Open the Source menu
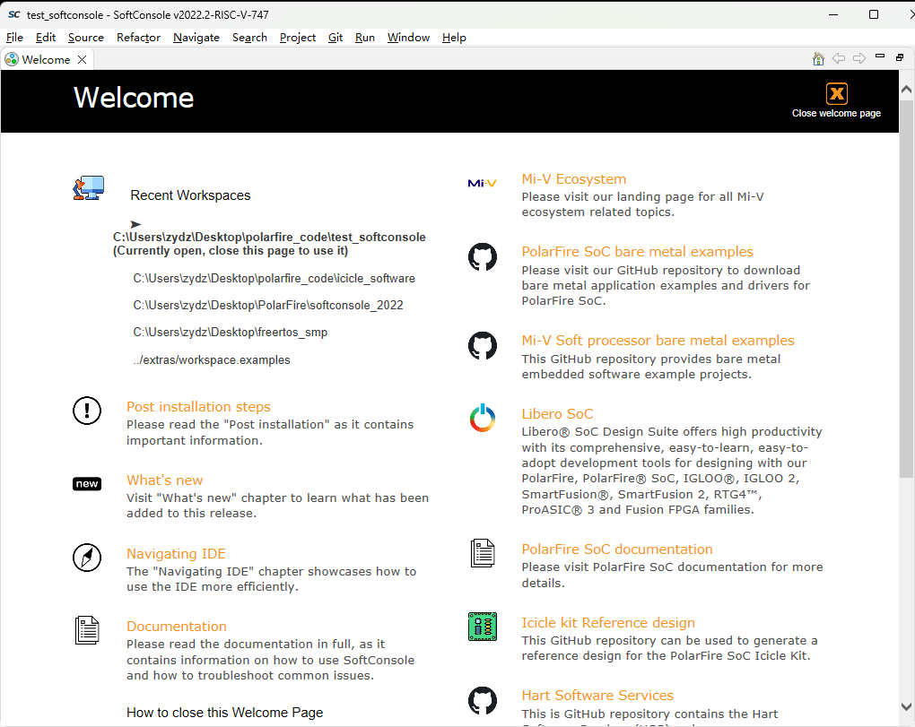Screen dimensions: 915x727 [x=86, y=38]
